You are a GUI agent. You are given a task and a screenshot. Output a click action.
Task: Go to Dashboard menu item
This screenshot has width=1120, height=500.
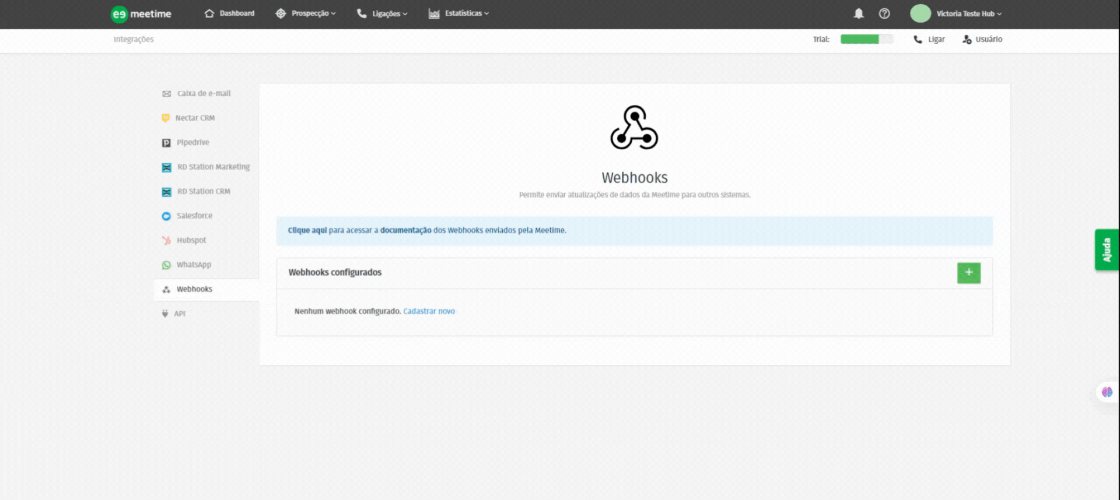(x=237, y=13)
